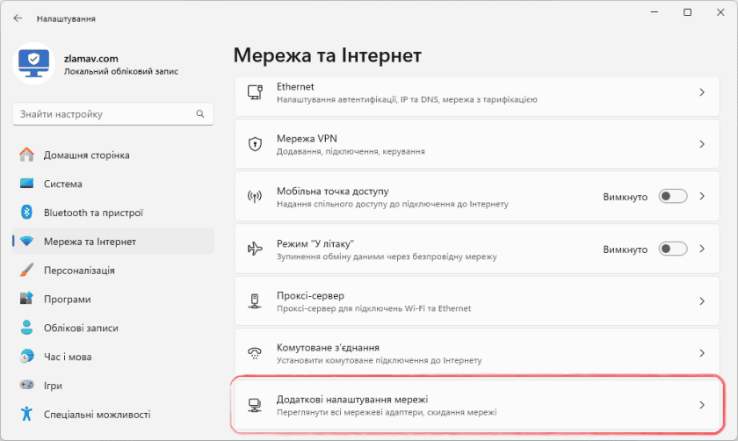Select Ігри in the sidebar

click(x=113, y=385)
